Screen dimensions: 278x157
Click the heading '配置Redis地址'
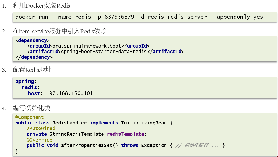(32, 70)
